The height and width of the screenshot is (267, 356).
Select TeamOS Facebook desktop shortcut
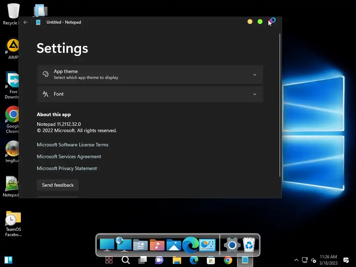13,224
